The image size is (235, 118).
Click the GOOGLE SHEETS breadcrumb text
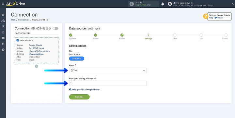click(40, 20)
